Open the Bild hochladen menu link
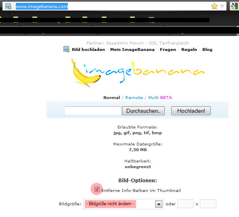The image size is (239, 217). point(88,50)
